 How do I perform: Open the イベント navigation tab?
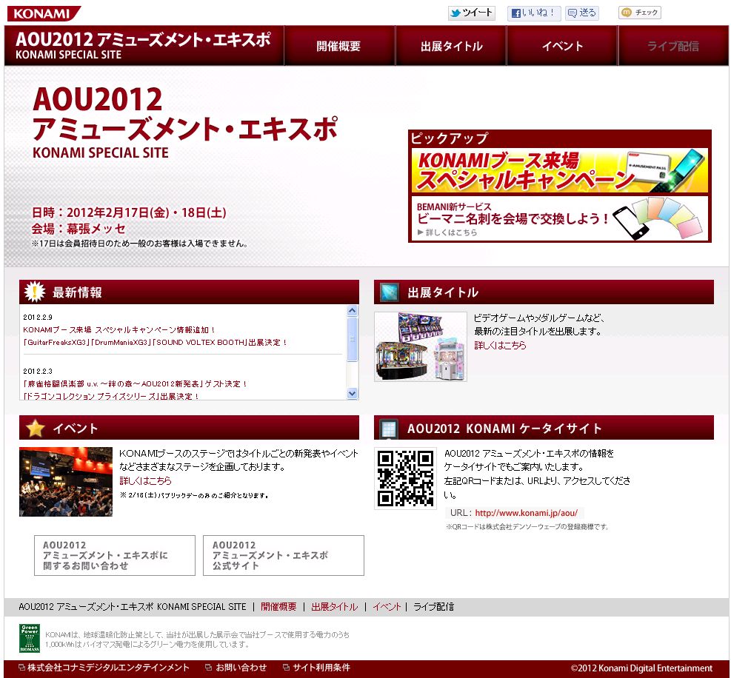pos(562,46)
